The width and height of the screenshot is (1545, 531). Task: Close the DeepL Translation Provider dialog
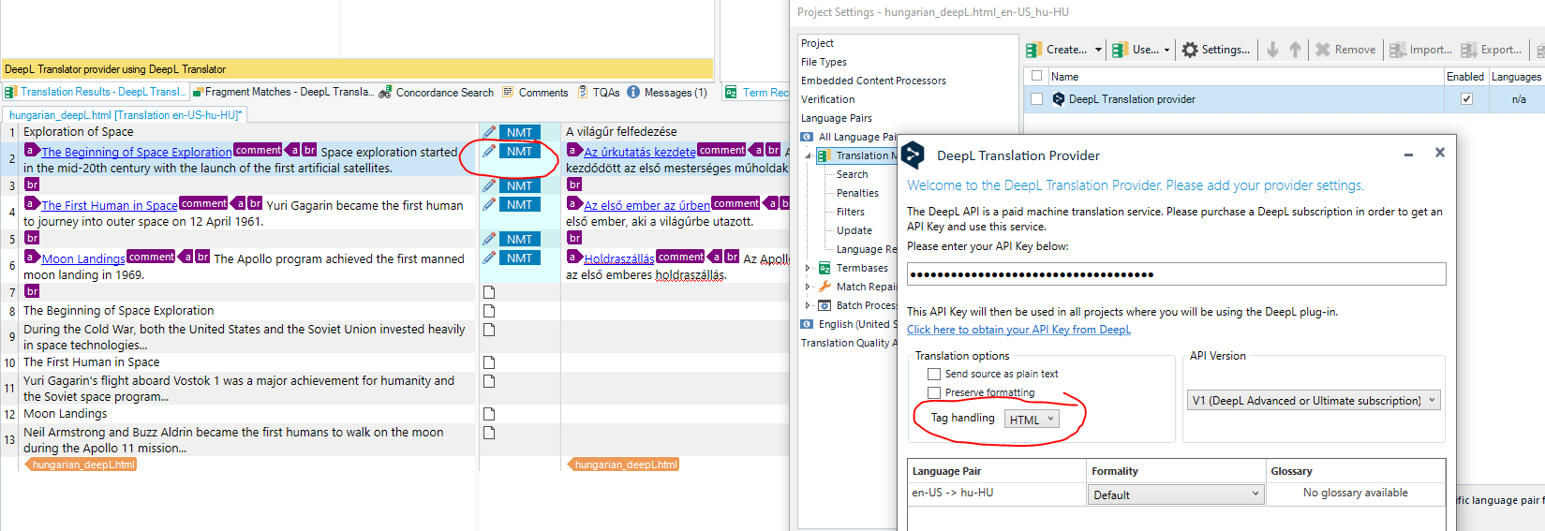coord(1440,153)
